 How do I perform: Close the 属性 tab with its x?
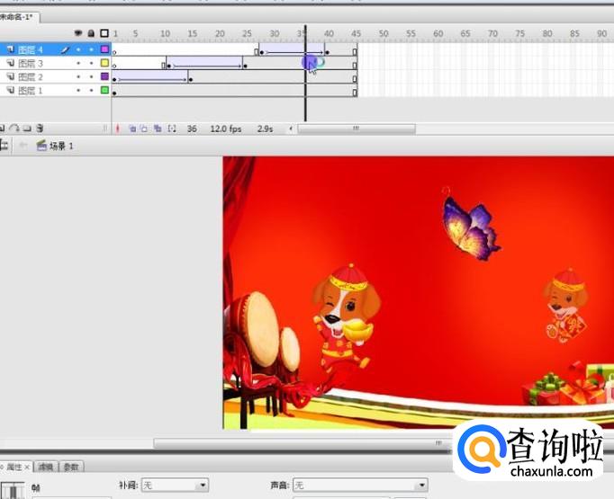pos(27,467)
